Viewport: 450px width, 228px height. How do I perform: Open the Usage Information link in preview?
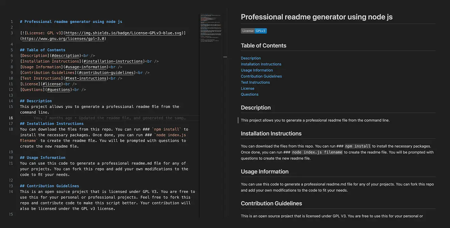pyautogui.click(x=257, y=70)
